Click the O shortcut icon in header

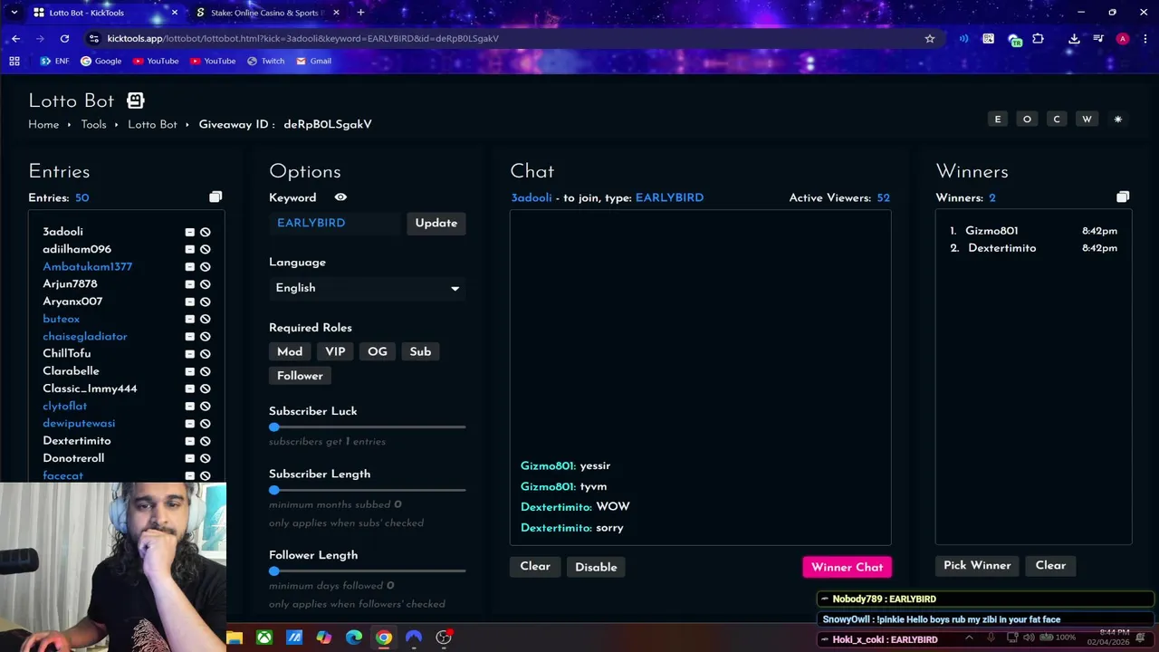[1027, 120]
